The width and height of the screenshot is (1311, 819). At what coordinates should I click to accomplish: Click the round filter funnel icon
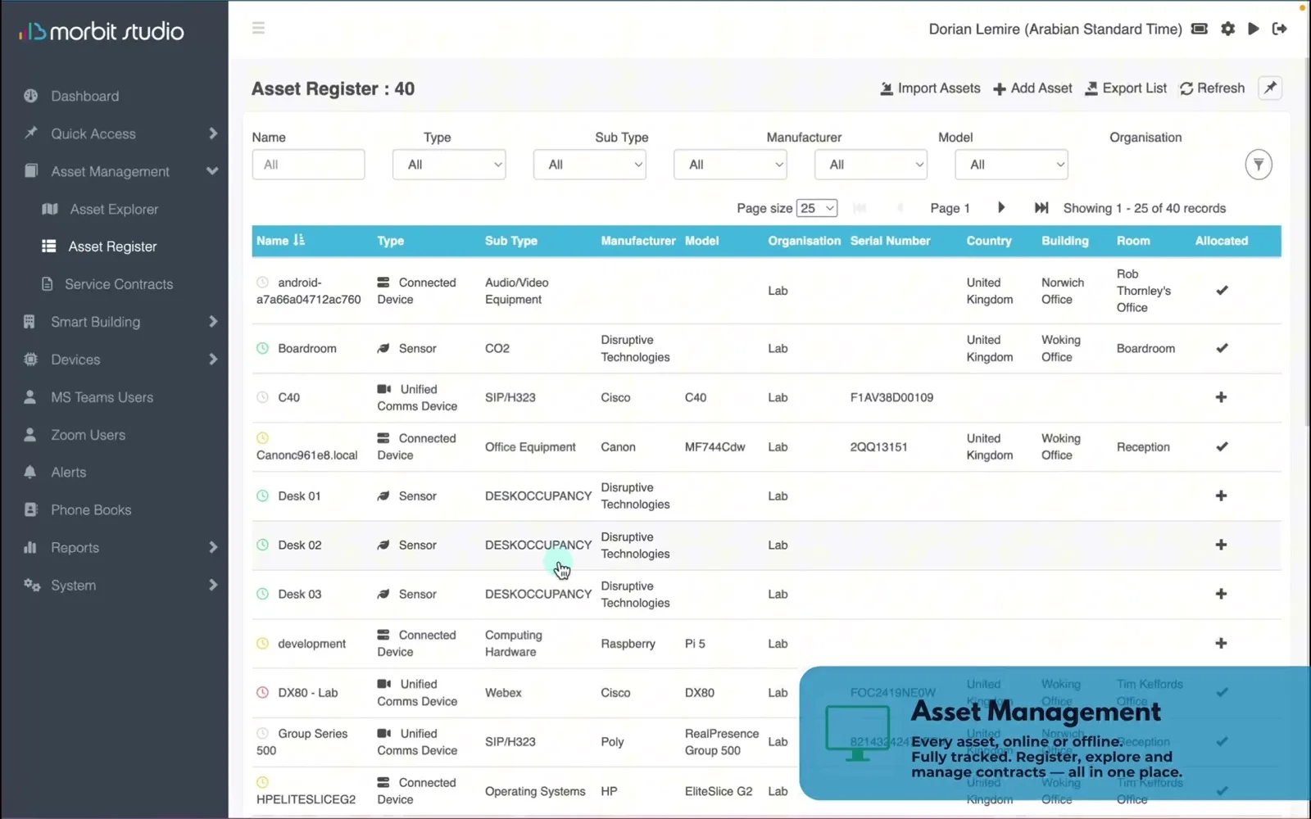[x=1259, y=165]
